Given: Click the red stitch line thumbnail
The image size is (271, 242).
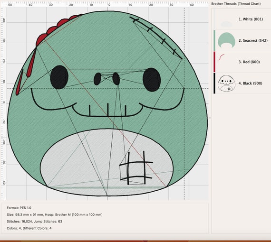Looking at the screenshot, I should point(221,57).
